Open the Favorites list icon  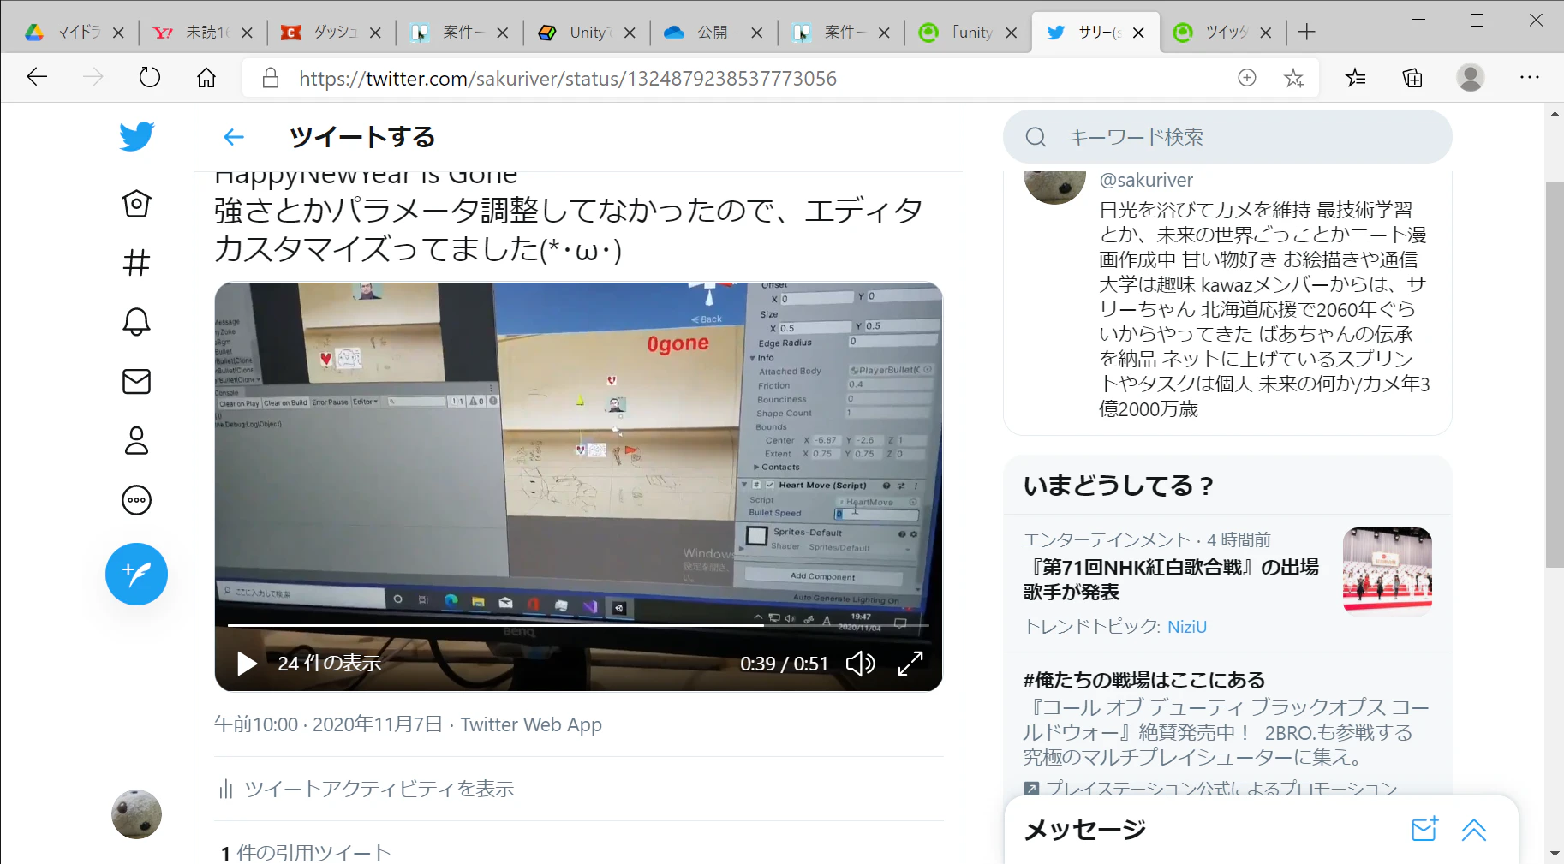[1355, 78]
